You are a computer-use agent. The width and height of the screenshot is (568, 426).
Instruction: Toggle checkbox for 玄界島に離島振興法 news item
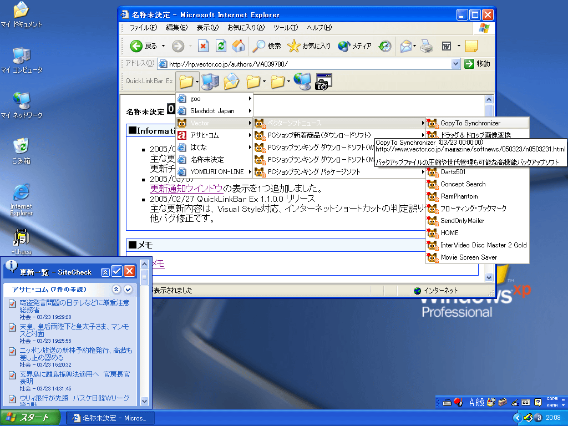pos(12,376)
